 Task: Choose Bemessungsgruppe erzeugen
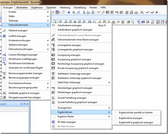point(26,78)
